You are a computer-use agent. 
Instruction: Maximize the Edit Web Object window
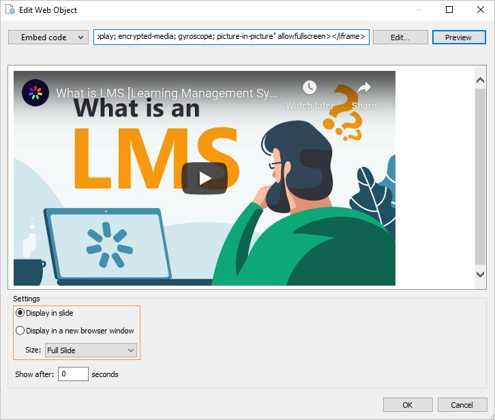[449, 10]
